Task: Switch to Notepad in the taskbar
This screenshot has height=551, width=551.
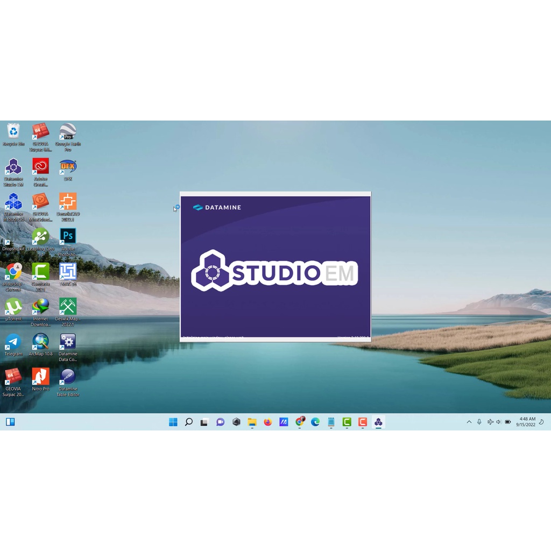Action: coord(331,422)
